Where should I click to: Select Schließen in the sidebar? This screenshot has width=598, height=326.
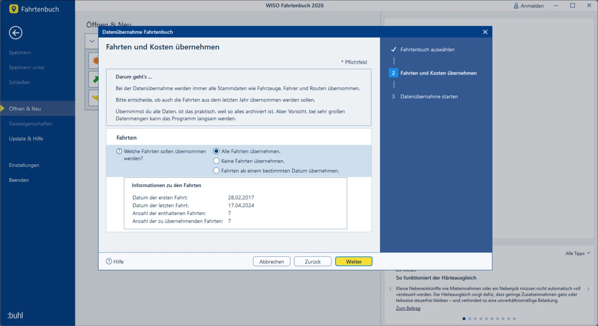click(x=19, y=83)
